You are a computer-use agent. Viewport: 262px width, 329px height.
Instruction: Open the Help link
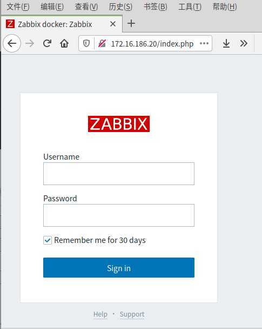click(100, 314)
